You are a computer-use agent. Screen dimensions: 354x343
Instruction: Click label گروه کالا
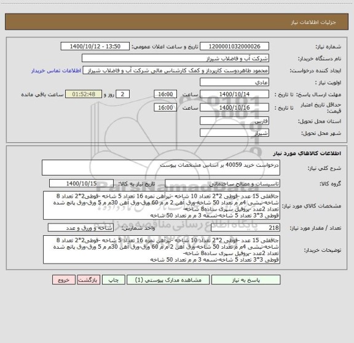pyautogui.click(x=331, y=184)
